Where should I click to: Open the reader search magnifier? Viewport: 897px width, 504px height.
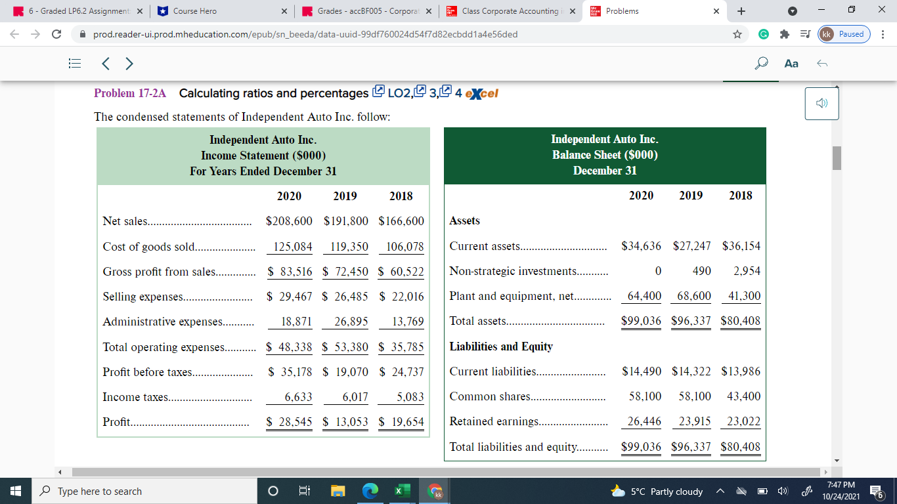click(762, 63)
